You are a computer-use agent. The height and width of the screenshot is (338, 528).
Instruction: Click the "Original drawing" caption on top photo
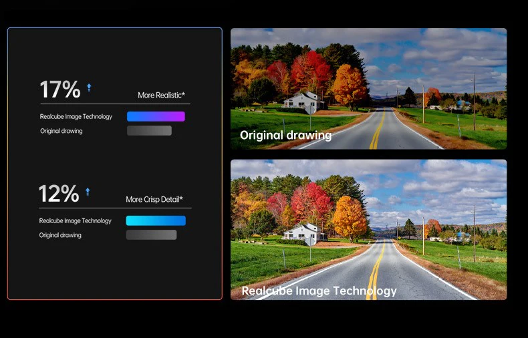285,136
